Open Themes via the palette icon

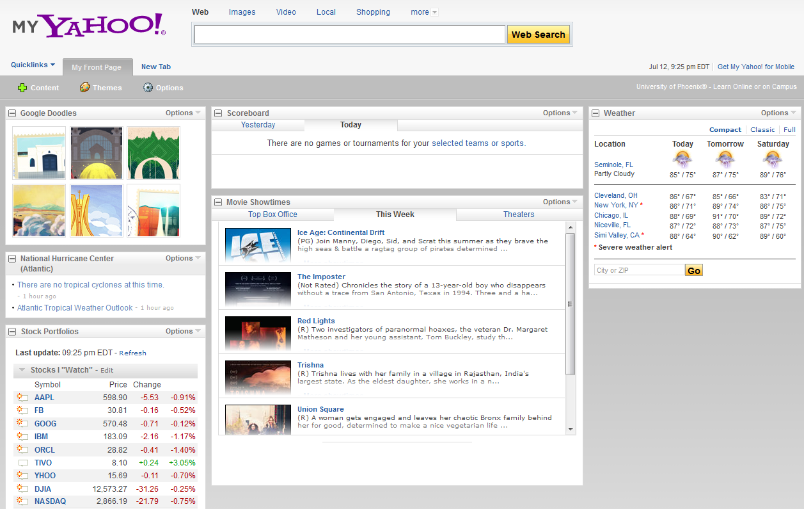tap(84, 88)
